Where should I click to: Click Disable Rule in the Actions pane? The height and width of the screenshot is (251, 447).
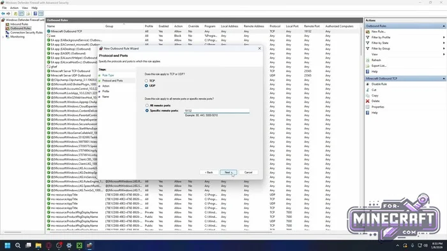click(x=379, y=84)
